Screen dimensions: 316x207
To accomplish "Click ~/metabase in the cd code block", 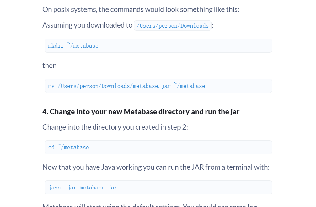I will tap(73, 147).
